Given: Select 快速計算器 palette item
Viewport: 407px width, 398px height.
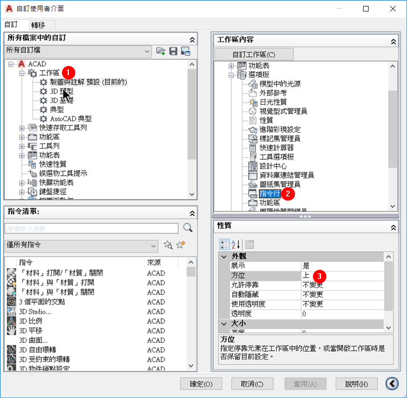Looking at the screenshot, I should tap(277, 147).
